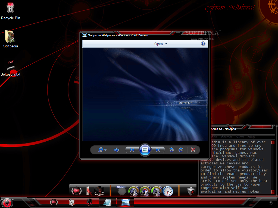The image size is (278, 208).
Task: Open the View menu in Notepad
Action: pos(240,137)
